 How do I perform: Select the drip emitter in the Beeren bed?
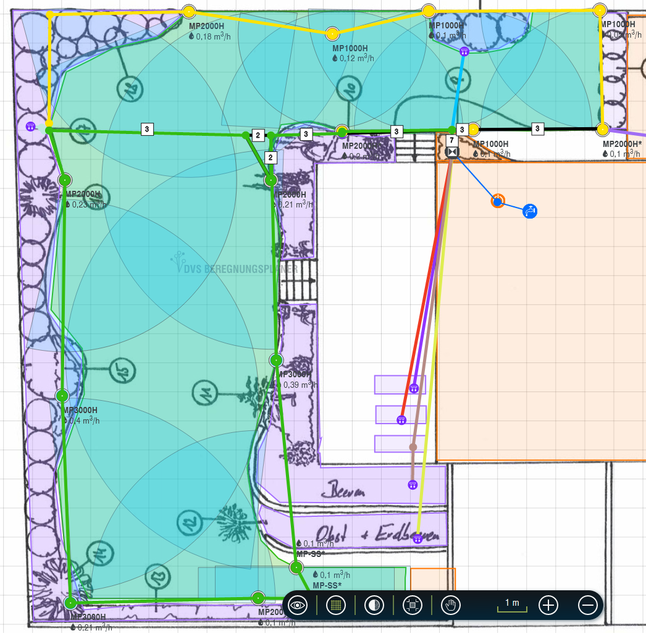[x=413, y=485]
